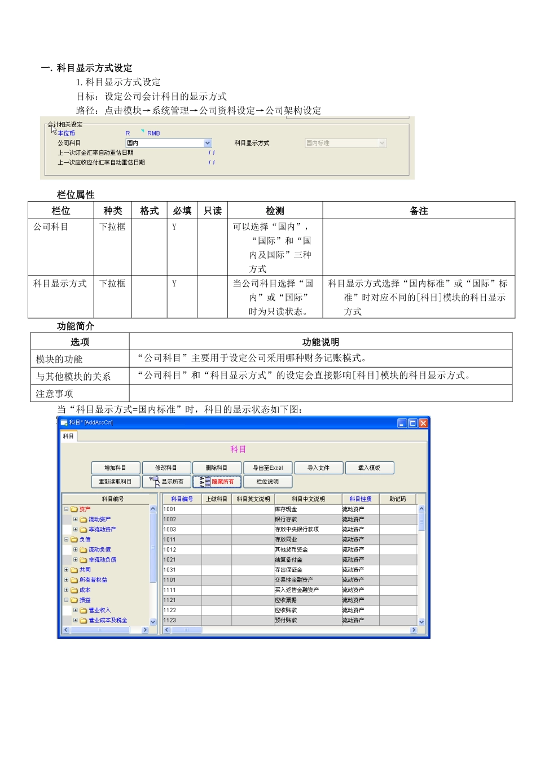The height and width of the screenshot is (759, 536).
Task: Click the folder icon beside 负债
Action: pos(74,540)
